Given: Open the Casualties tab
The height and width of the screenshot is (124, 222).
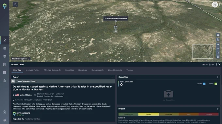Looking at the screenshot, I should (70, 70).
